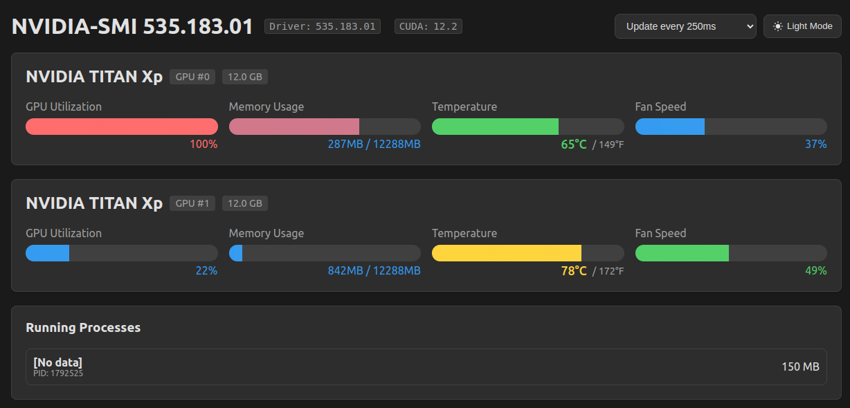This screenshot has height=408, width=850.
Task: Click the 287MB / 12288MB memory value
Action: point(374,144)
